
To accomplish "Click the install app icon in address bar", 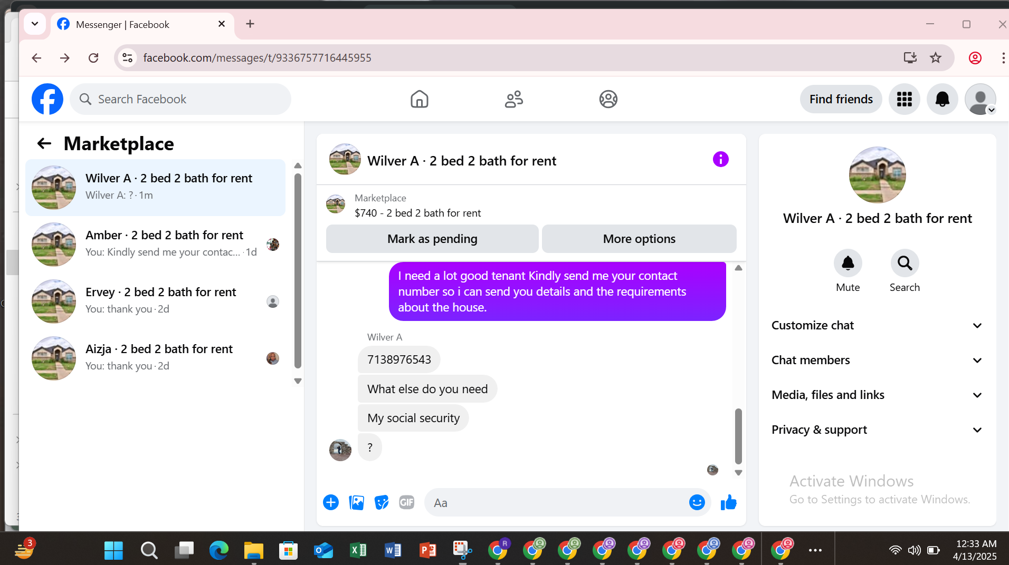I will point(910,58).
